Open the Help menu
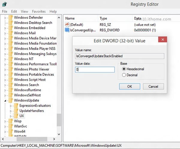Viewport: 180px width, 149px height. tap(53, 11)
